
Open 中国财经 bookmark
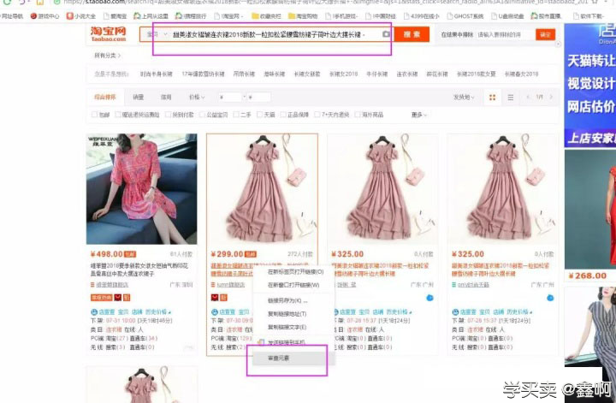[x=381, y=16]
